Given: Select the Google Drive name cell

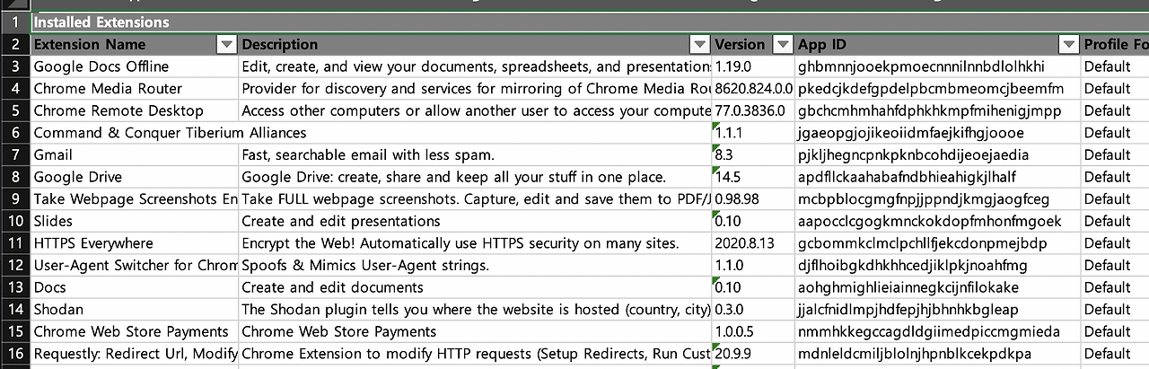Looking at the screenshot, I should pos(135,177).
